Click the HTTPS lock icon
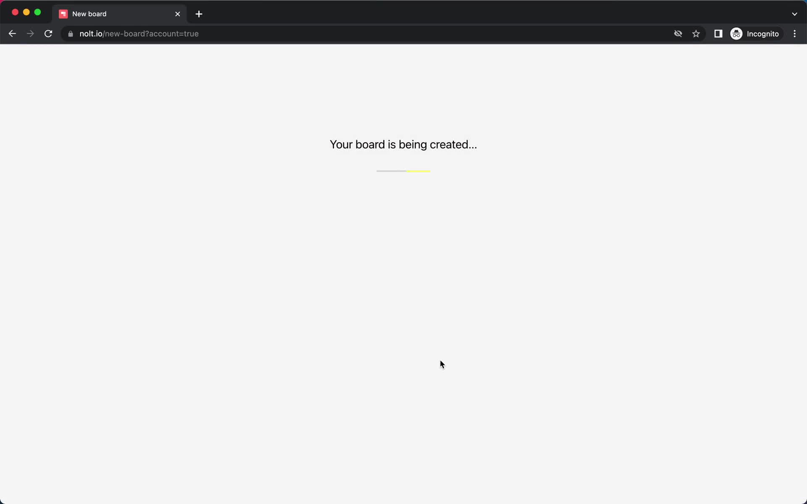Viewport: 807px width, 504px height. pos(70,33)
